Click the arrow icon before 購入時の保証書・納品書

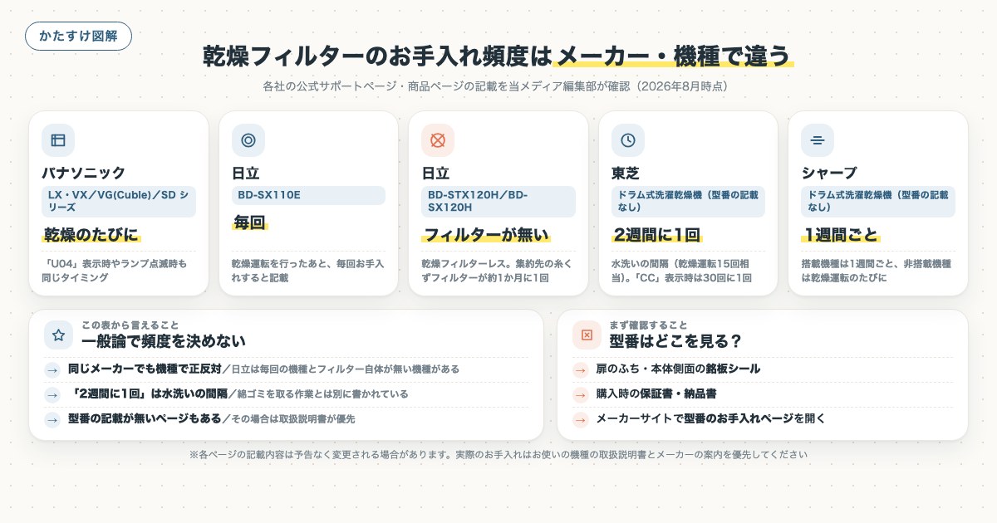[581, 394]
